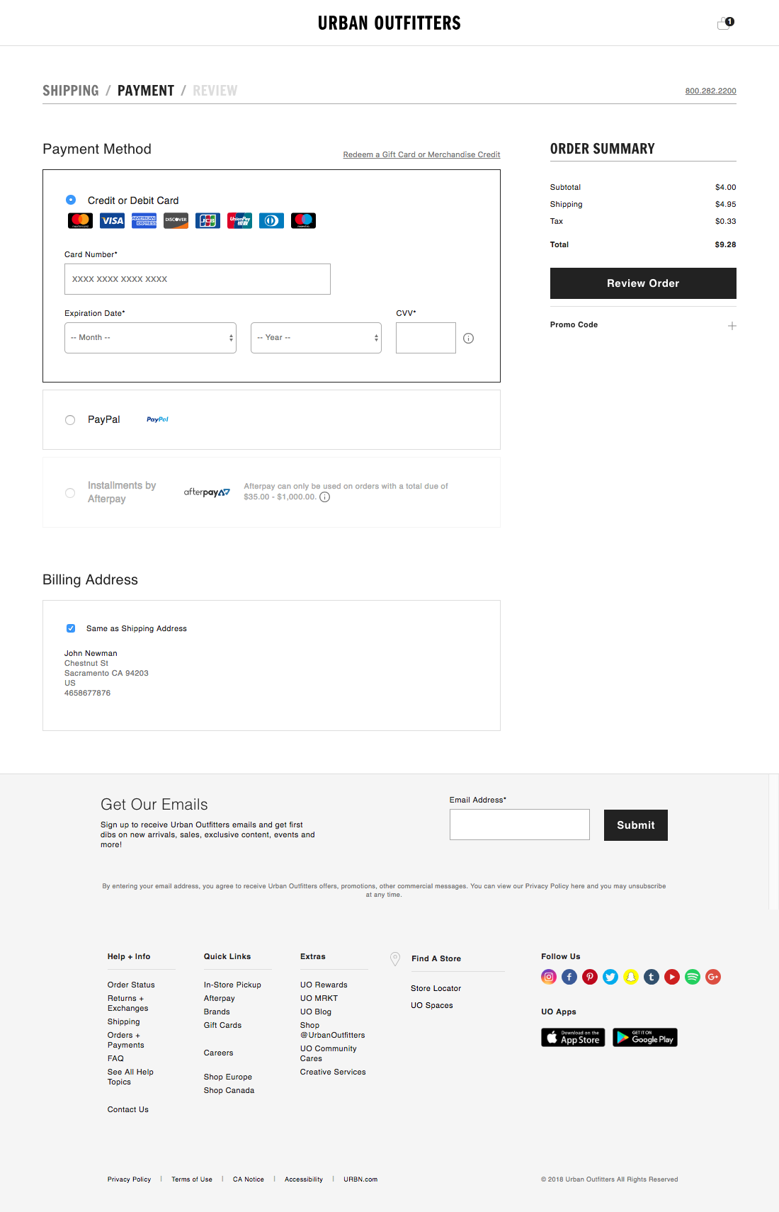Click the Maestro card icon
This screenshot has height=1212, width=779.
(x=303, y=220)
